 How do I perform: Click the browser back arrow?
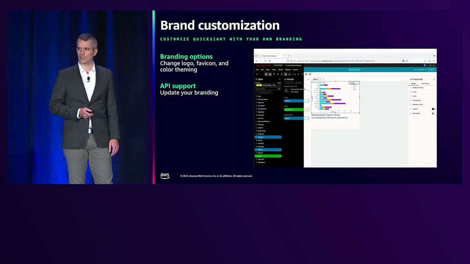[x=257, y=61]
